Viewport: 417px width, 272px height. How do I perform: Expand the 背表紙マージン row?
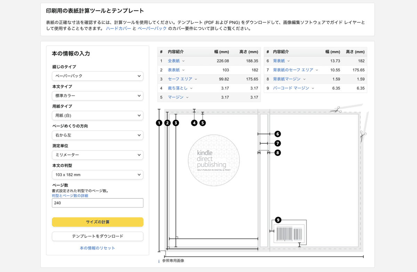click(x=289, y=79)
